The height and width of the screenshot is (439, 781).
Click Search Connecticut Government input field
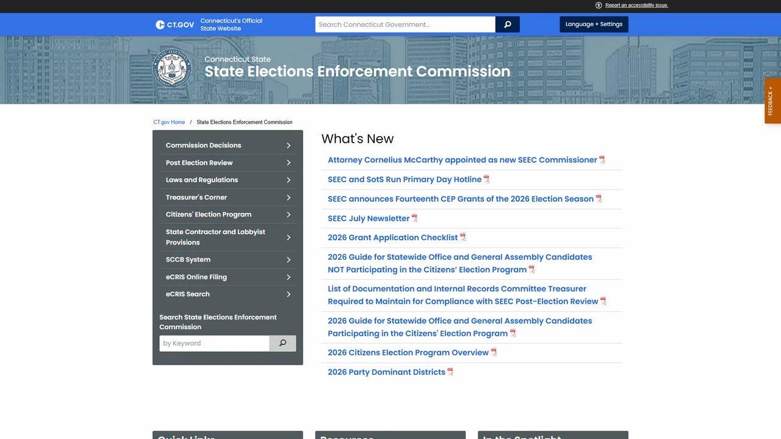coord(405,24)
